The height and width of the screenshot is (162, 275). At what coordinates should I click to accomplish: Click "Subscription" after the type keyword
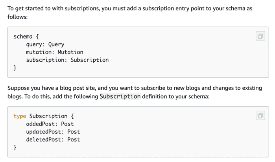[48, 116]
